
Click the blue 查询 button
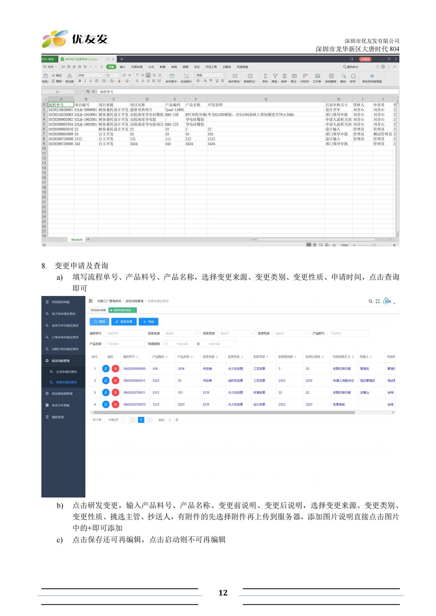pos(99,322)
